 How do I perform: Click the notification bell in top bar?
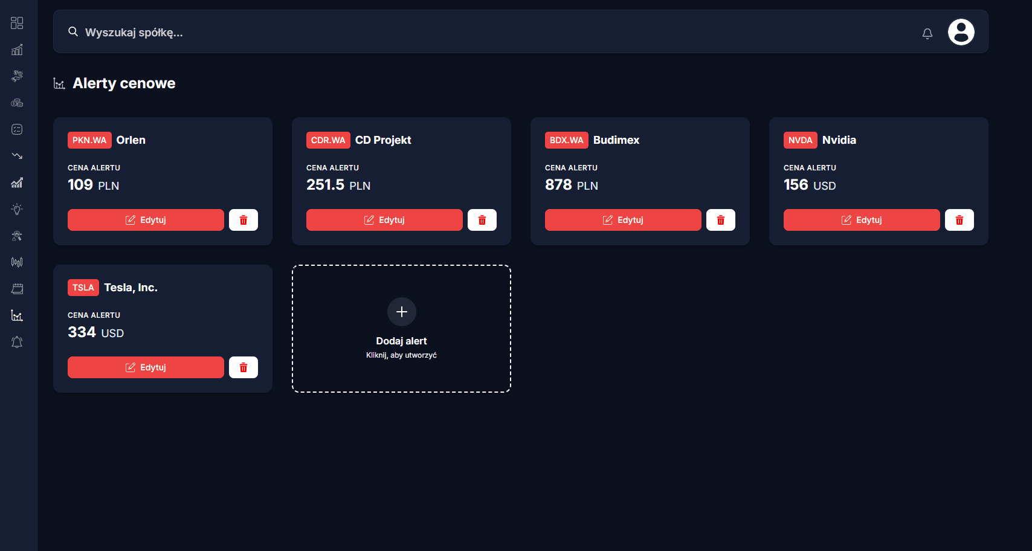(x=927, y=34)
